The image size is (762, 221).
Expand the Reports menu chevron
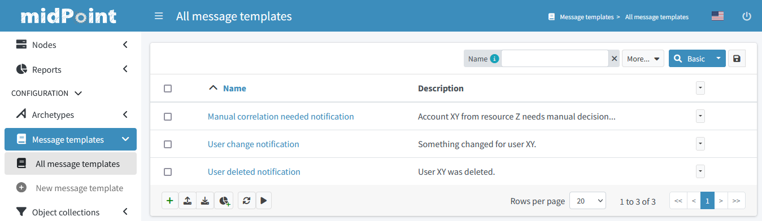tap(125, 69)
